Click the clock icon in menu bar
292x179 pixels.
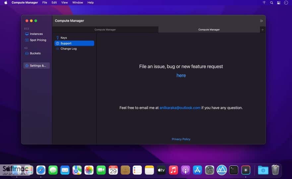coord(286,3)
